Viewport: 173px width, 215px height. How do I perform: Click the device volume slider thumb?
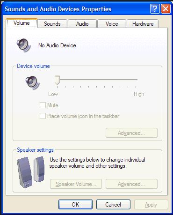[57, 80]
